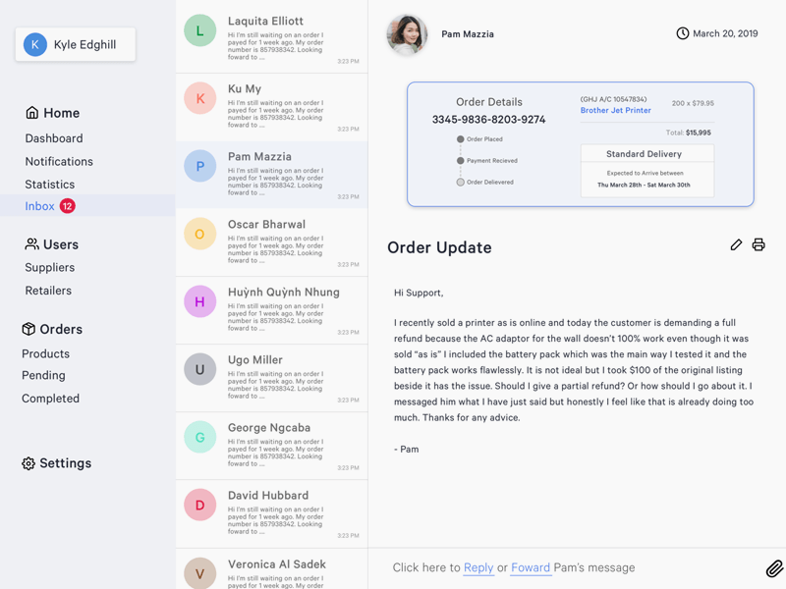Image resolution: width=786 pixels, height=589 pixels.
Task: Edit the Order Update with the pencil icon
Action: click(736, 244)
